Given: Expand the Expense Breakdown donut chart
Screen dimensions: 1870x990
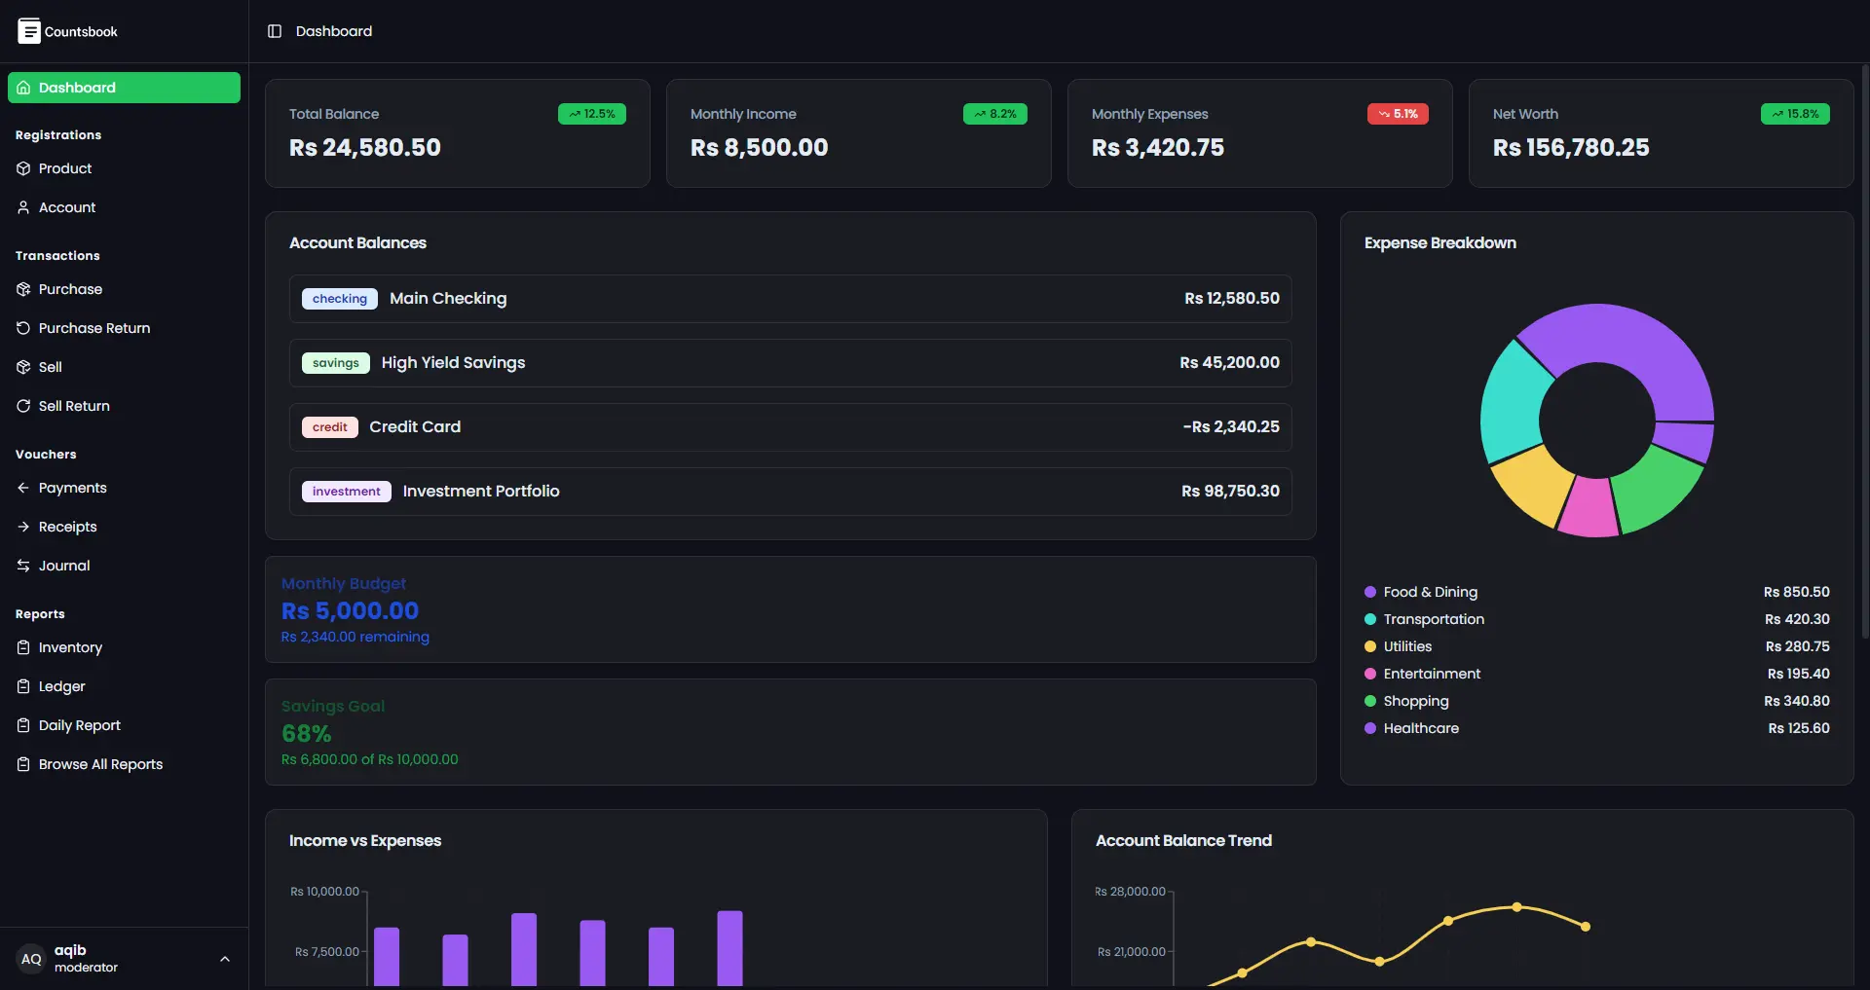Looking at the screenshot, I should pos(1595,419).
